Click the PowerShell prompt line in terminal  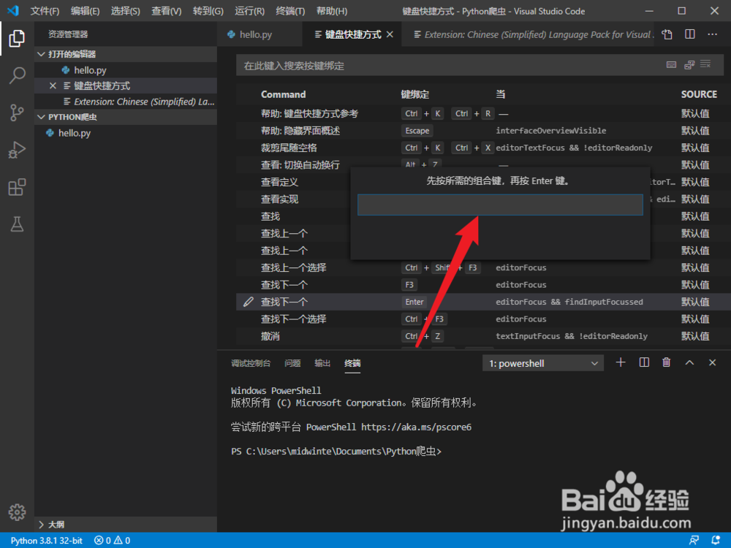(336, 451)
